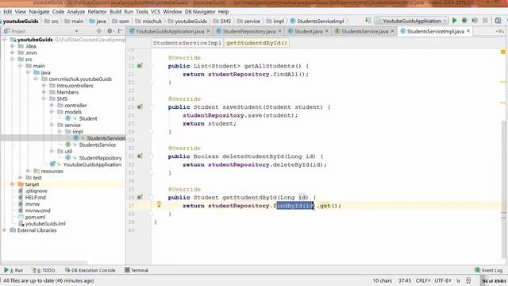Start the debug bug icon in the toolbar

pyautogui.click(x=464, y=21)
